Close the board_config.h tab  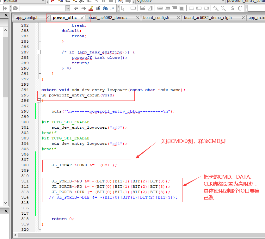coord(178,18)
